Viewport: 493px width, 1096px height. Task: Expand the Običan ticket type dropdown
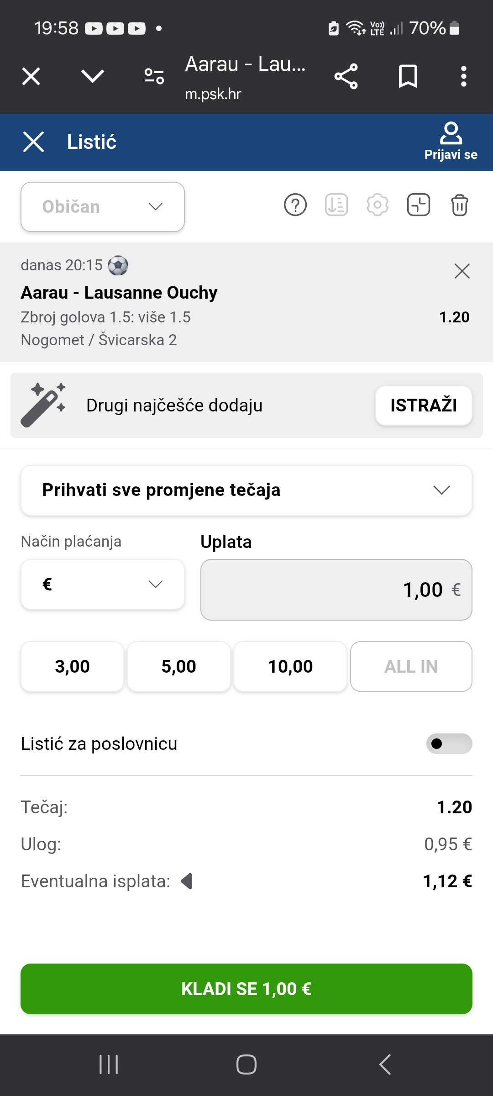103,207
